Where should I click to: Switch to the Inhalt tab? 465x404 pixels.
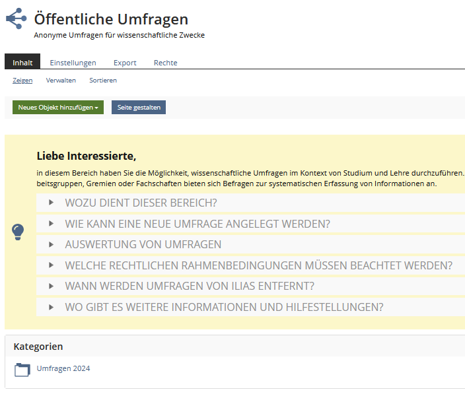tap(22, 63)
